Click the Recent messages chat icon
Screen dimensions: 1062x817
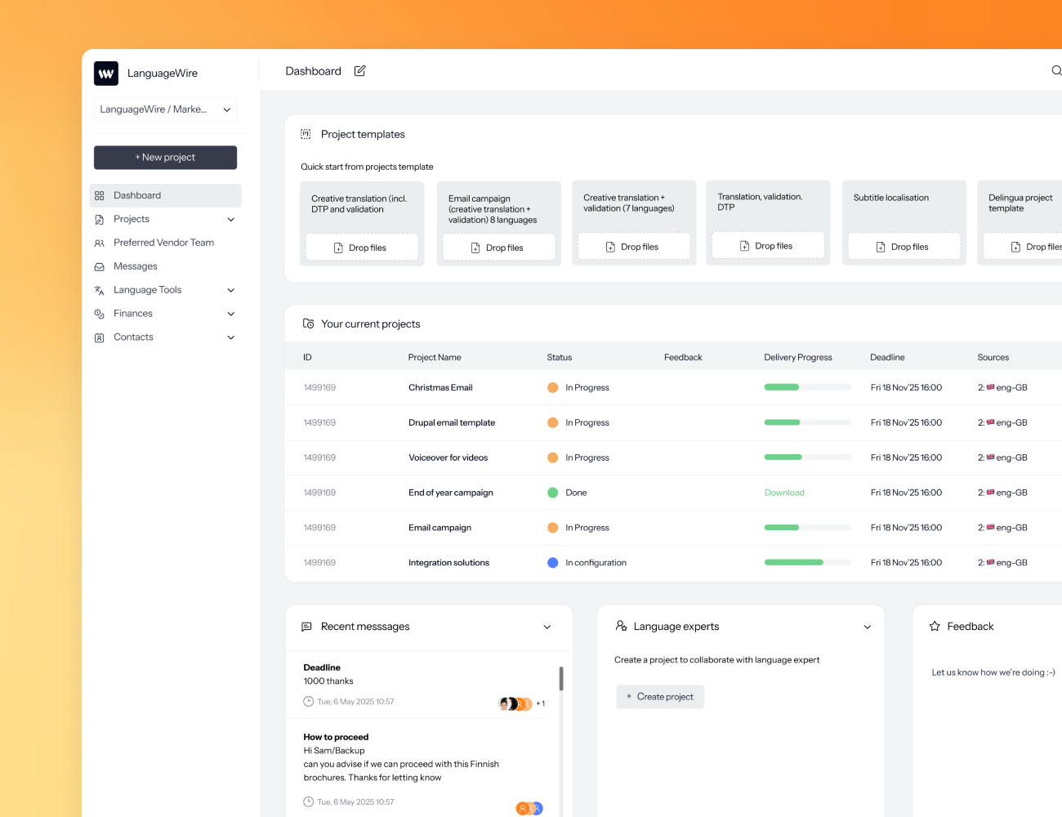point(306,627)
